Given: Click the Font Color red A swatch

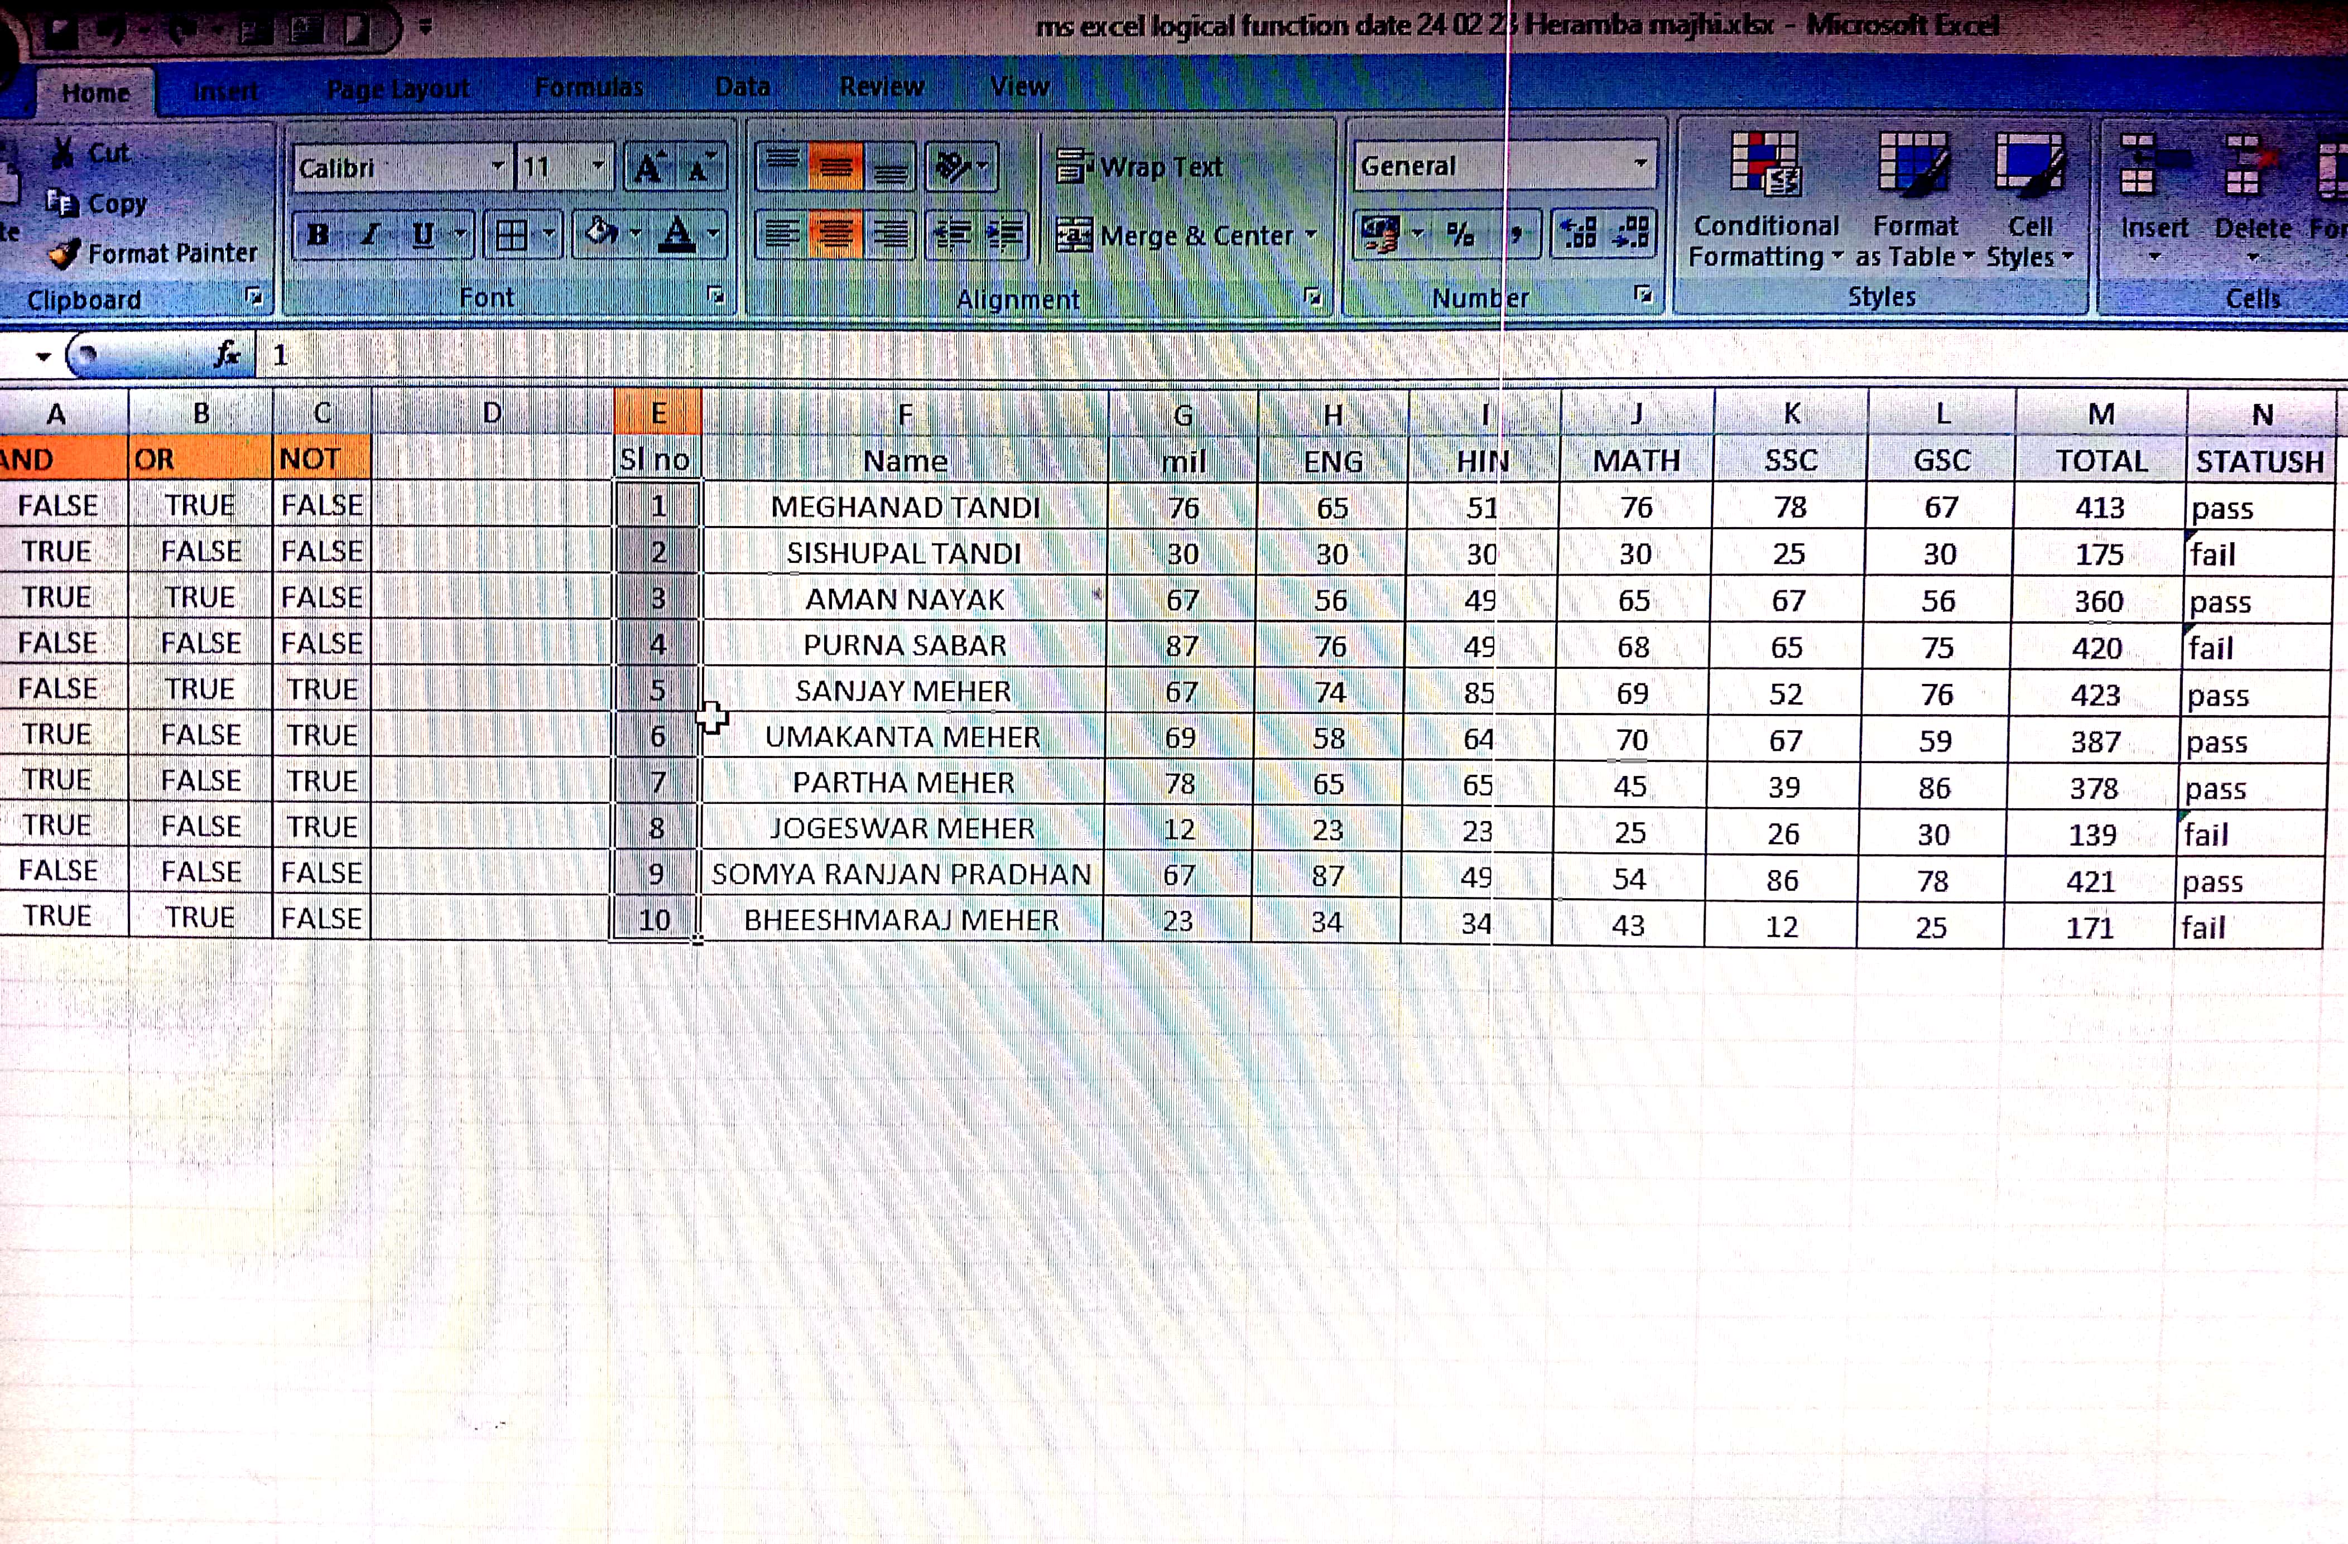Looking at the screenshot, I should click(x=677, y=235).
